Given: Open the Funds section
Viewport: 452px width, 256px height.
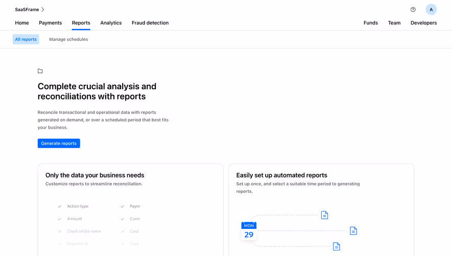Looking at the screenshot, I should [371, 23].
